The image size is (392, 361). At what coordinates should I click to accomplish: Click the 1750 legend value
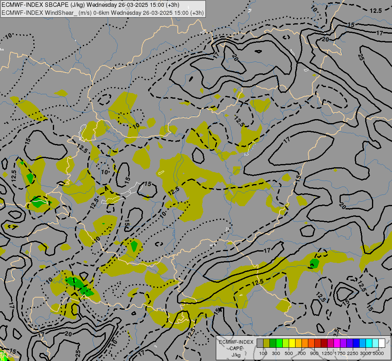click(x=340, y=353)
